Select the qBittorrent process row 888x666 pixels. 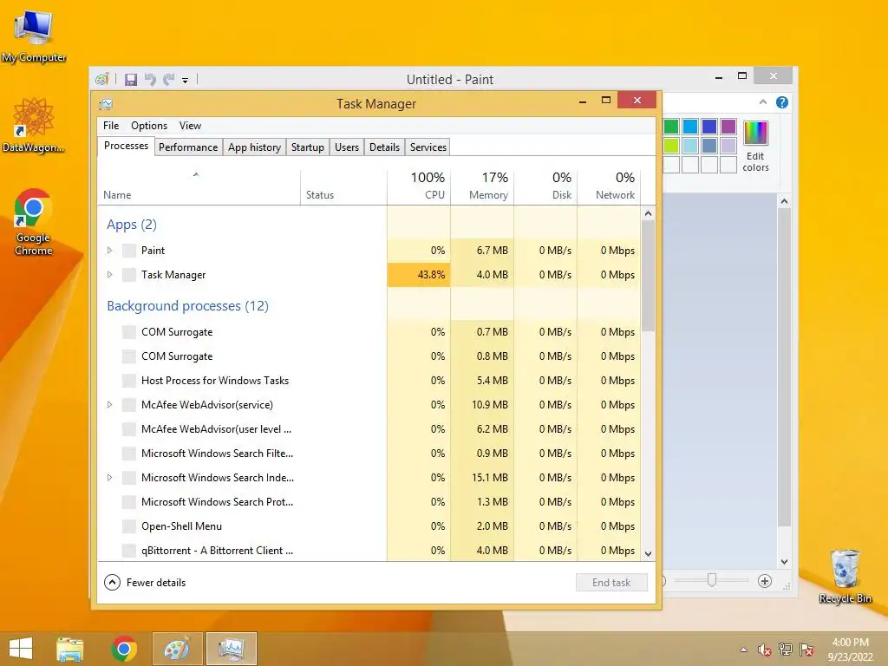tap(369, 551)
